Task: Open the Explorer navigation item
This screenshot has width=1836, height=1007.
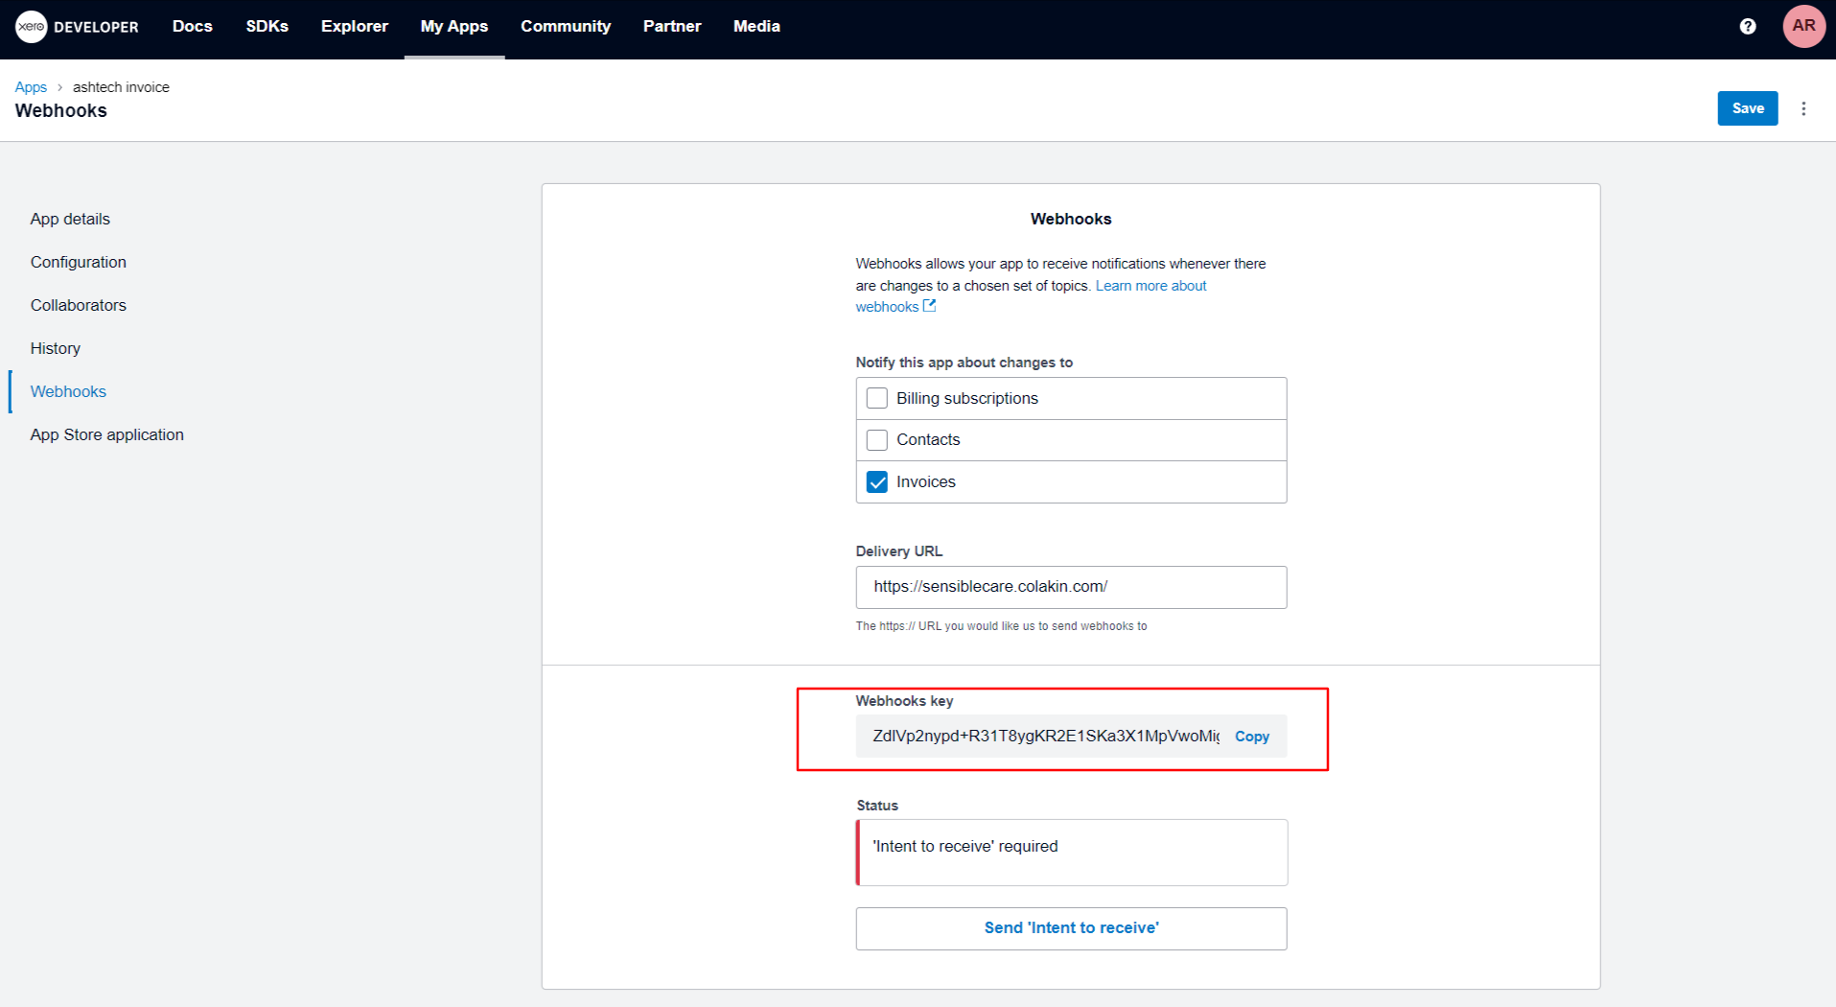Action: (x=354, y=27)
